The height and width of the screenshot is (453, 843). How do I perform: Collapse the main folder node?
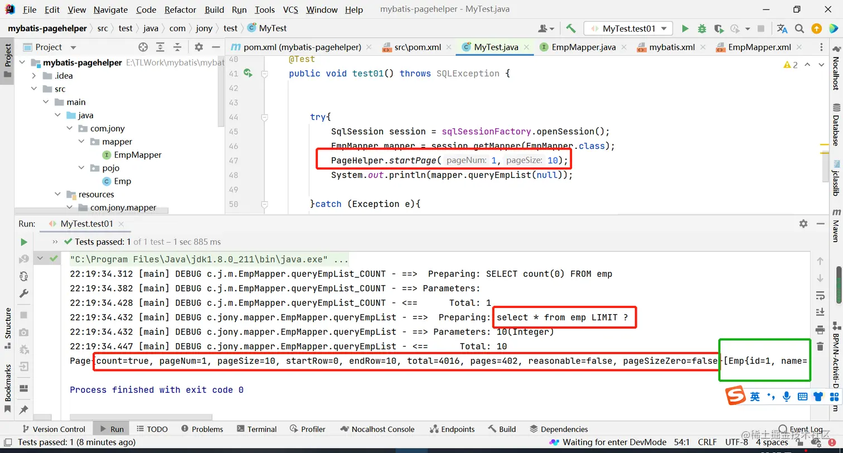46,102
